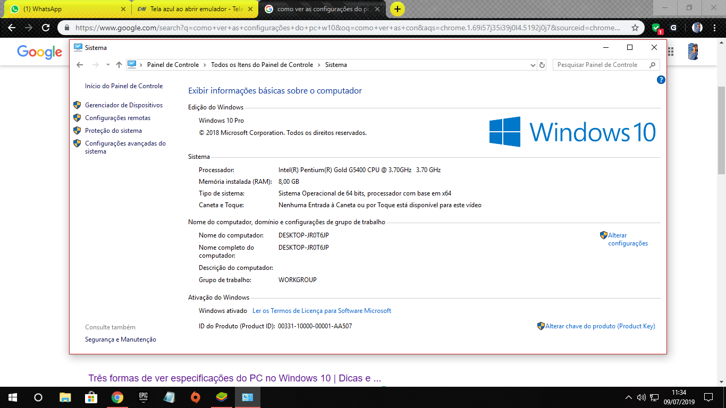Open File Explorer from taskbar
726x408 pixels.
click(65, 397)
